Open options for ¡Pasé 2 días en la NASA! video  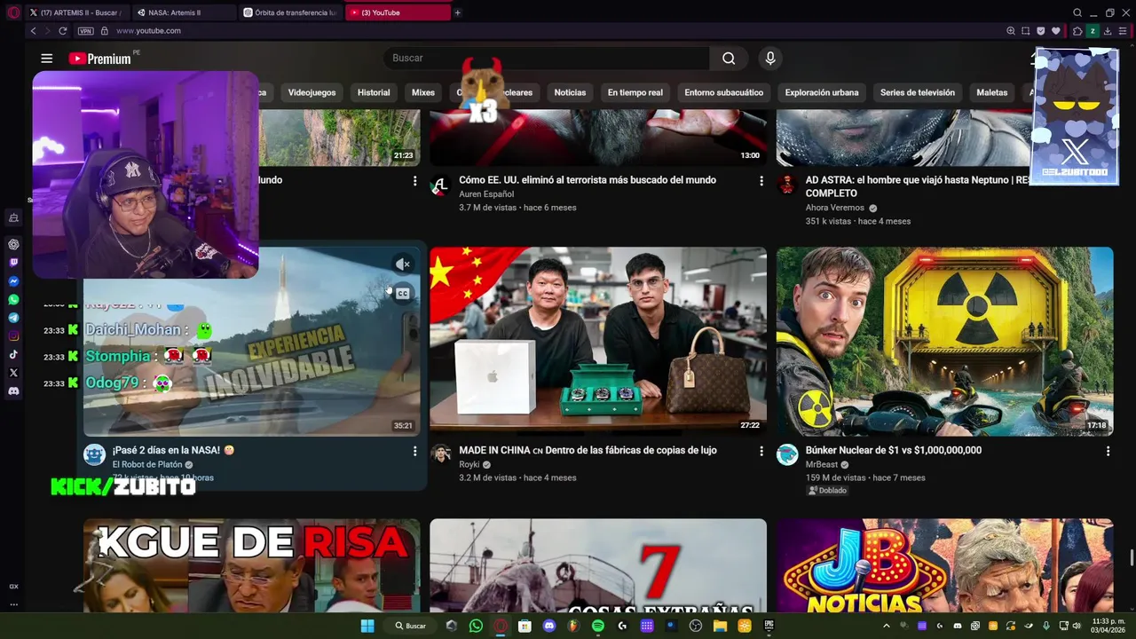pos(414,451)
